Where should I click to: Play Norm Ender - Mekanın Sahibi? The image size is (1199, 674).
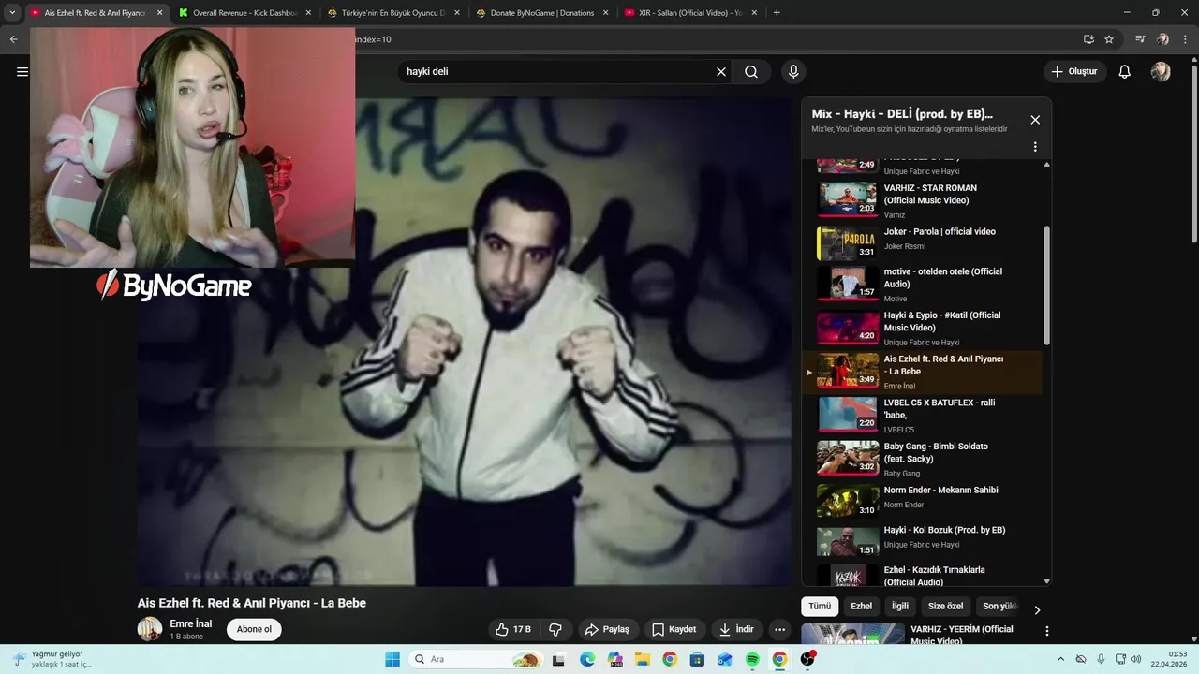923,503
